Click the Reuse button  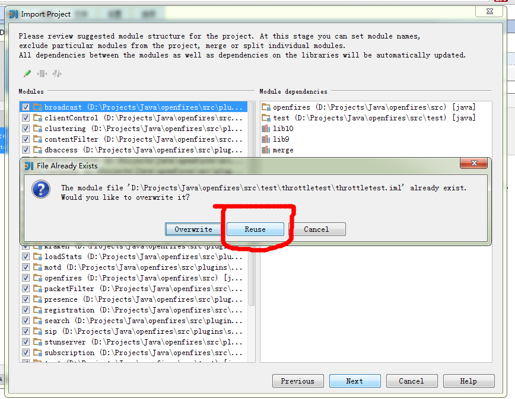tap(254, 229)
